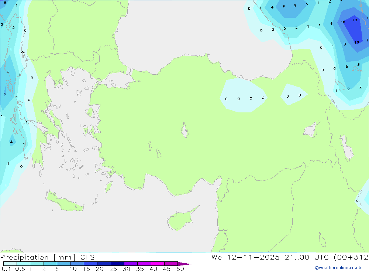The width and height of the screenshot is (369, 271).
Task: Choose the 2–5 mm legend color swatch
Action: pyautogui.click(x=50, y=264)
